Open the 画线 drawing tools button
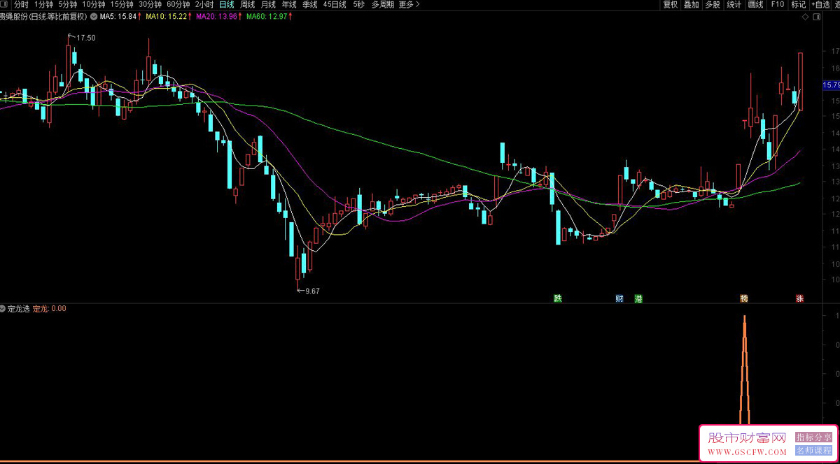The image size is (840, 464). (755, 5)
